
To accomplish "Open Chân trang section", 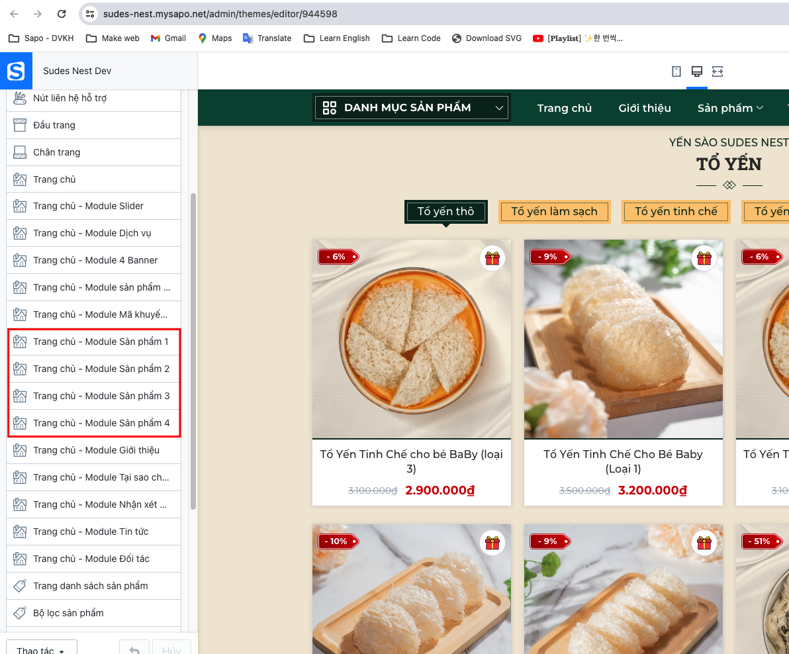I will click(x=93, y=152).
